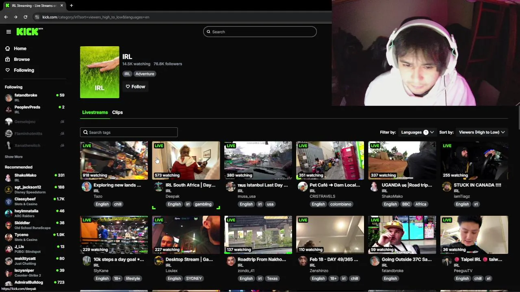Select the IRL category tag chip
This screenshot has width=520, height=292.
tap(127, 74)
